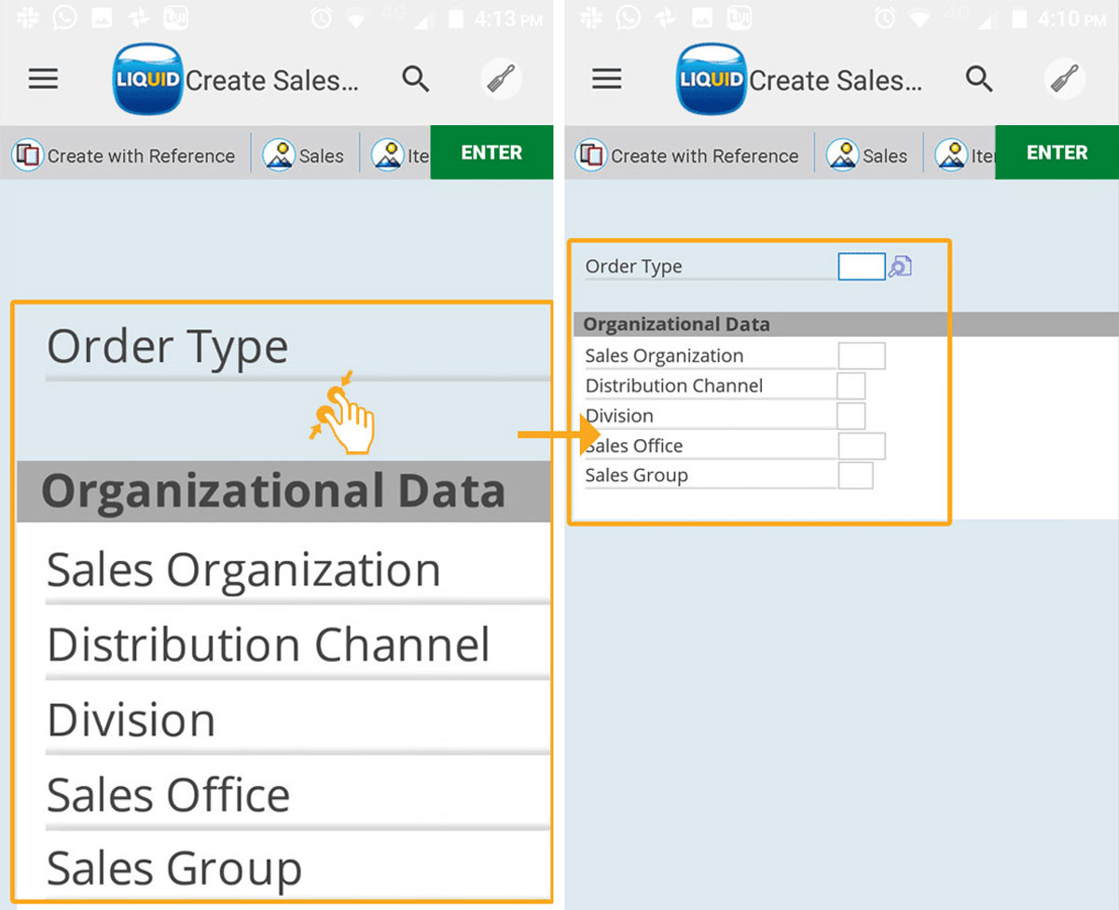The width and height of the screenshot is (1119, 910).
Task: Click the brush icon on the right screen
Action: tap(1065, 79)
